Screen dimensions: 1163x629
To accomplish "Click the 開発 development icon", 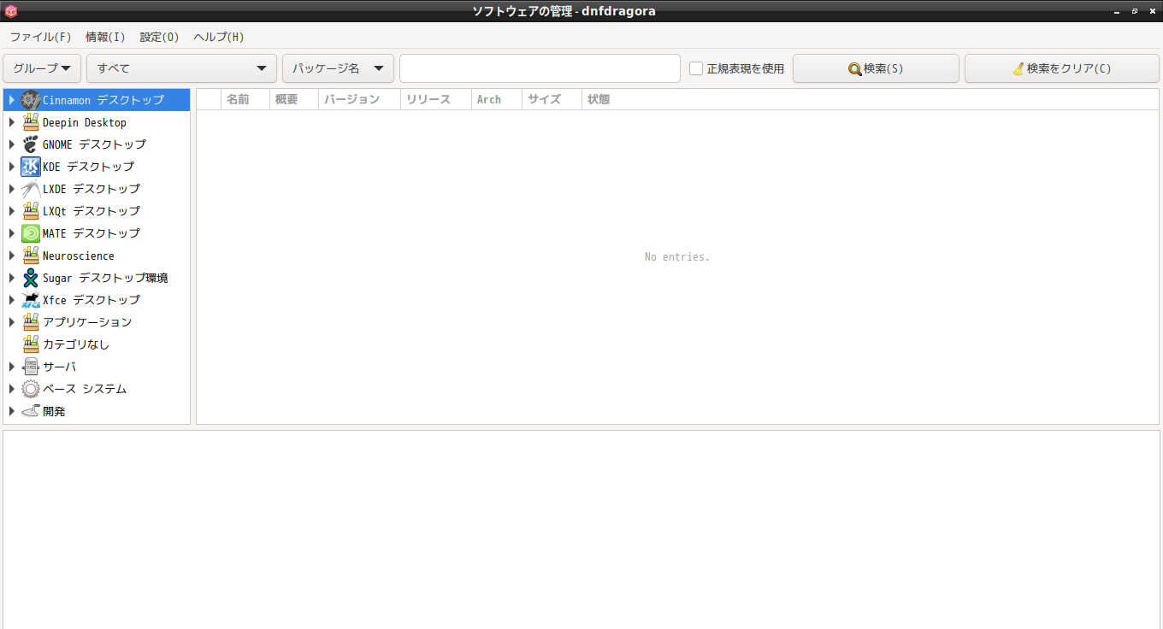I will click(x=31, y=411).
